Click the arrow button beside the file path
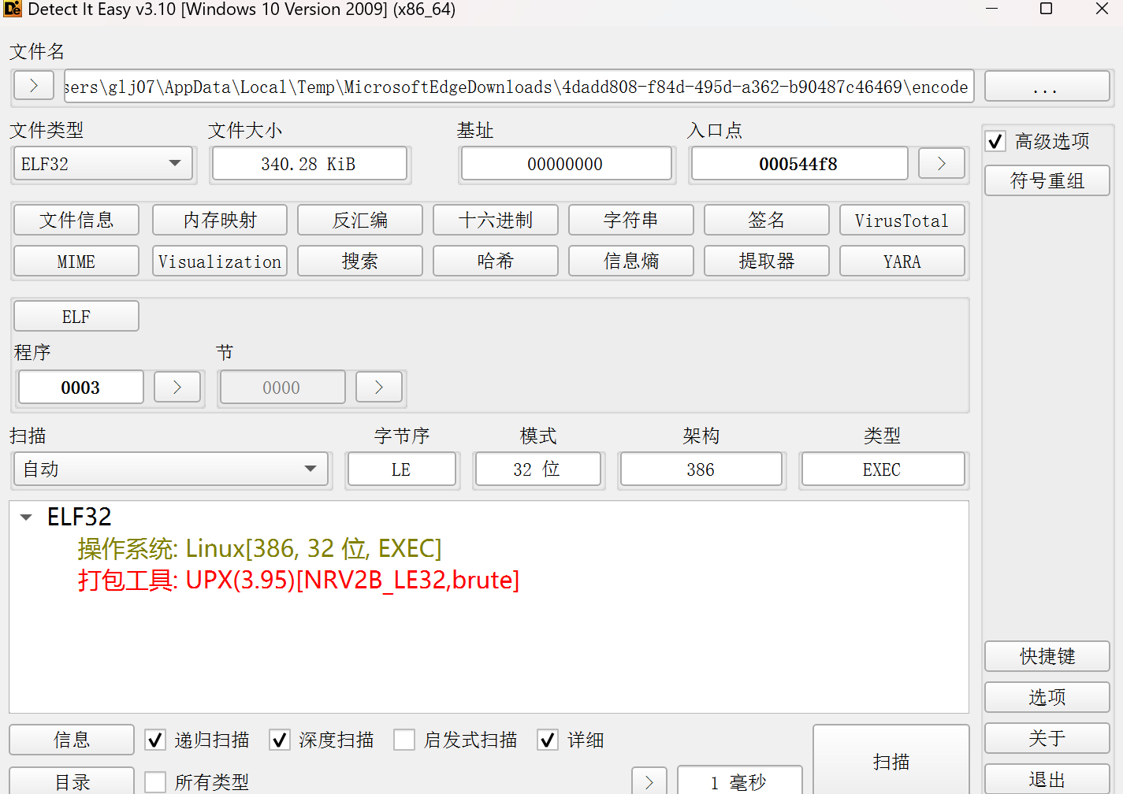 pyautogui.click(x=34, y=86)
